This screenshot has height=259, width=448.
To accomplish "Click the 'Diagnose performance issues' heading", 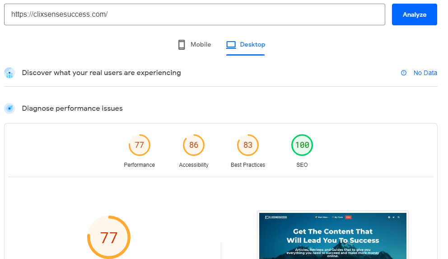I will (x=72, y=108).
